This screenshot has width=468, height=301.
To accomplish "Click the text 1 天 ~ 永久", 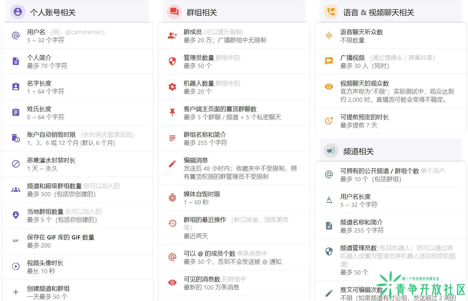I will point(42,168).
